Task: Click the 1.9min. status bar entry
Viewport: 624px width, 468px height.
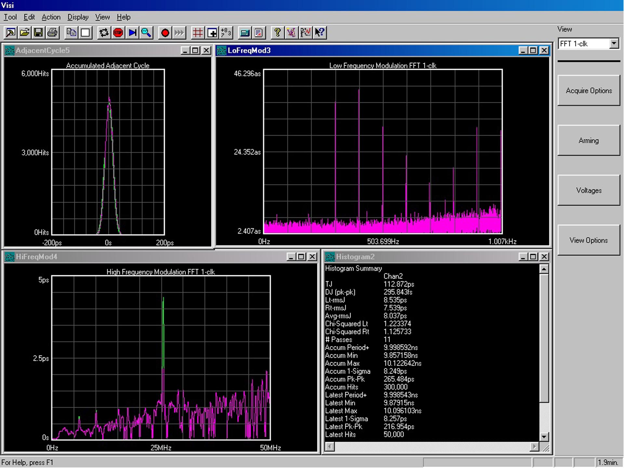Action: tap(608, 462)
